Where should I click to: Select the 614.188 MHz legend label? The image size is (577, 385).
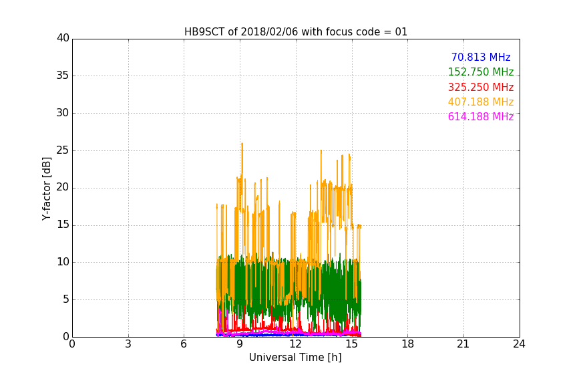point(481,116)
